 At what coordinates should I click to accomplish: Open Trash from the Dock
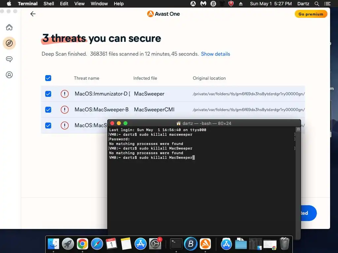click(x=284, y=243)
